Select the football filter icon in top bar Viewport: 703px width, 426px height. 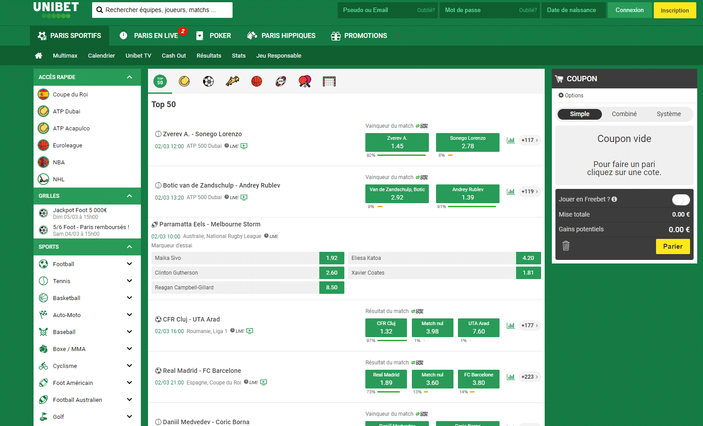(208, 81)
